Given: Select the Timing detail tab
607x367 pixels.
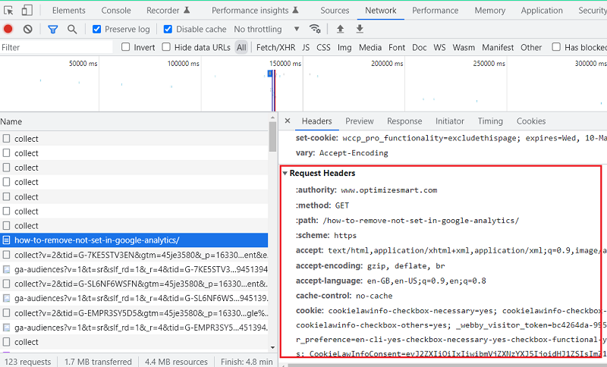Looking at the screenshot, I should click(490, 121).
